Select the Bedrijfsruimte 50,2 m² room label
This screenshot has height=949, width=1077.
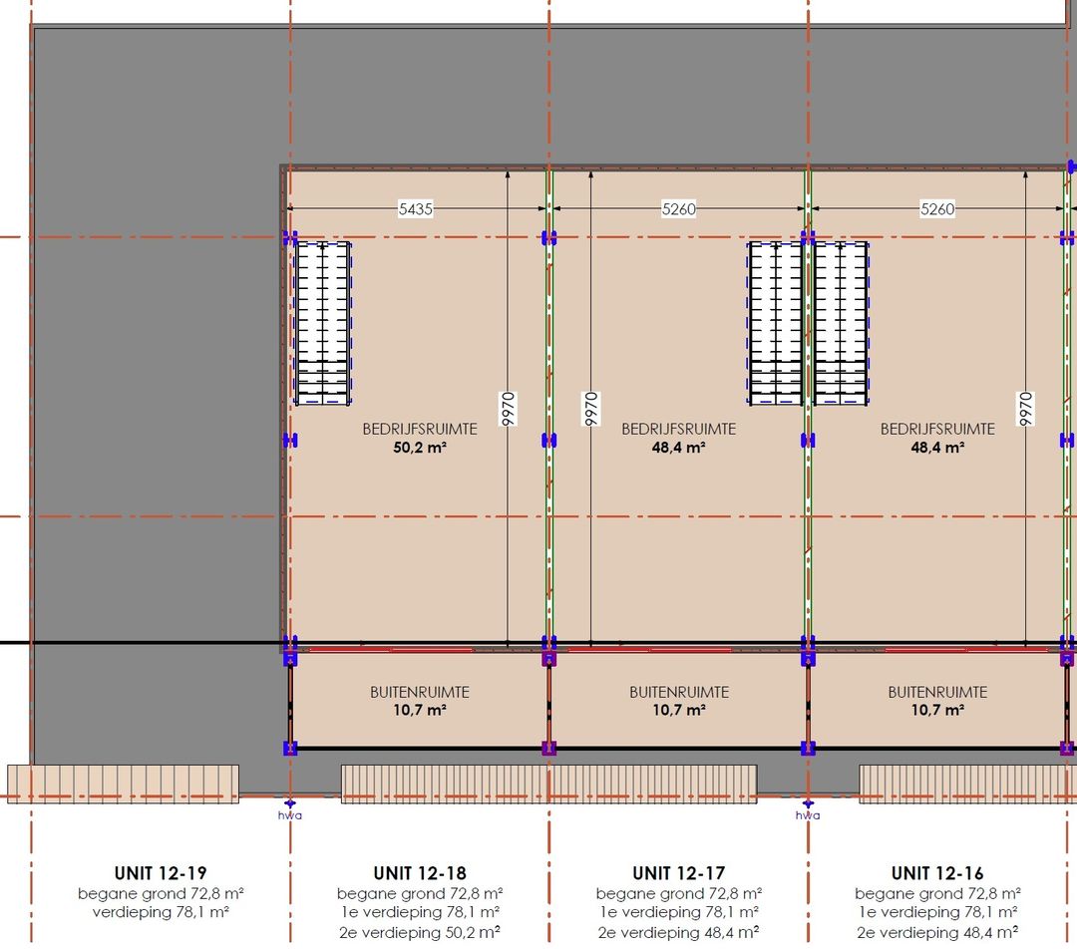420,438
